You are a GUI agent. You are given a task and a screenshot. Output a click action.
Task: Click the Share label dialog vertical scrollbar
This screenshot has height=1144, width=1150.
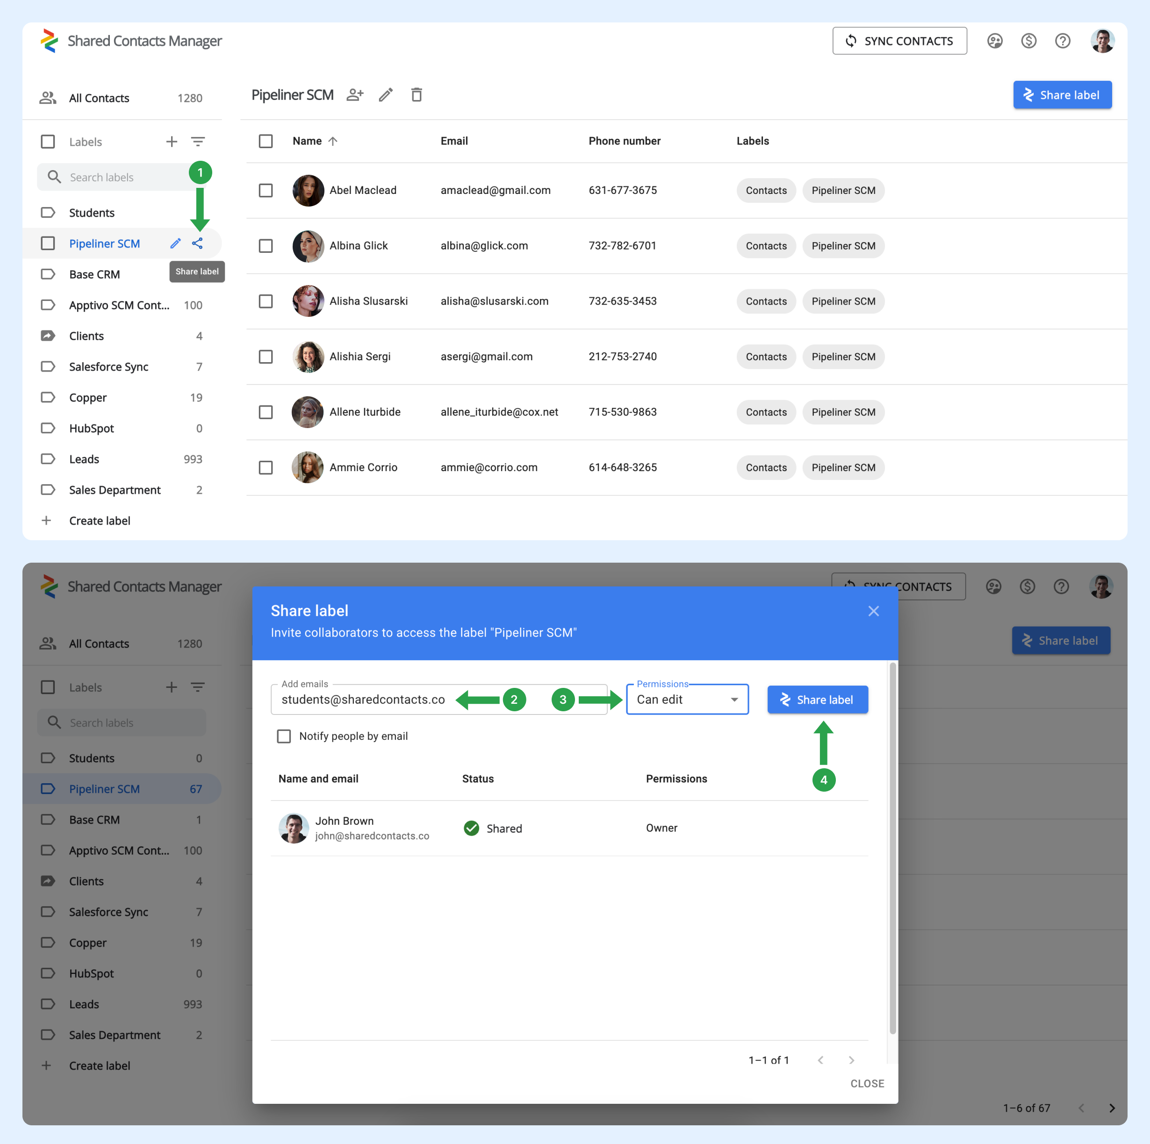pos(892,848)
